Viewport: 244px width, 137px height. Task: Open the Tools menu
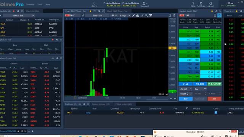pyautogui.click(x=40, y=5)
